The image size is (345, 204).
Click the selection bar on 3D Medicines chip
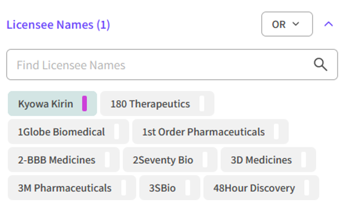point(304,159)
